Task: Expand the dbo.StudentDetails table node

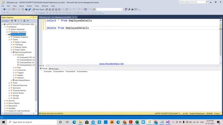Action: (11, 80)
